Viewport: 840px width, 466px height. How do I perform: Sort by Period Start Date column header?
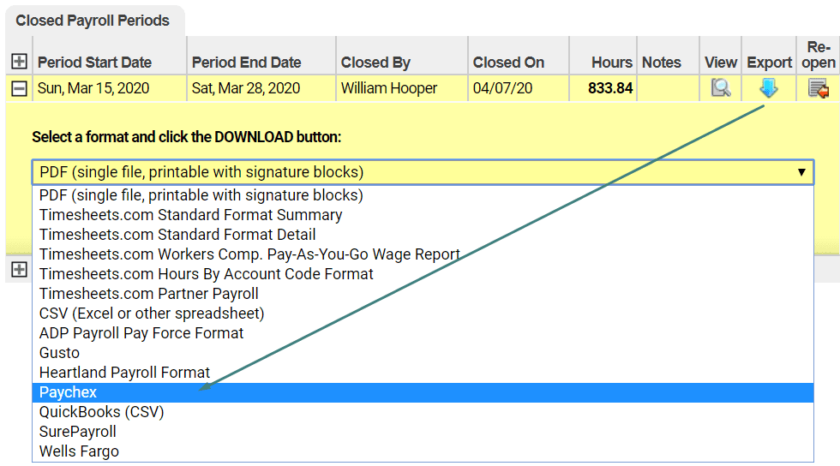(x=94, y=63)
